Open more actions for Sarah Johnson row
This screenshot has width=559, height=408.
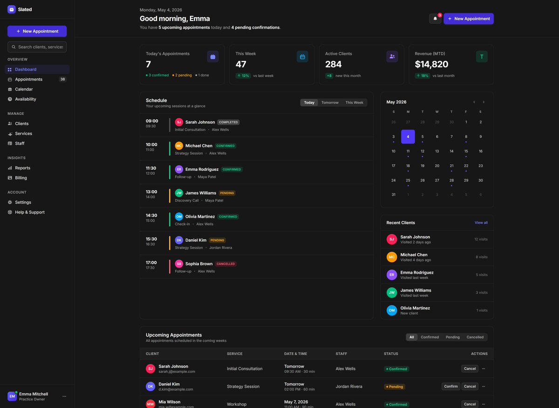coord(484,368)
